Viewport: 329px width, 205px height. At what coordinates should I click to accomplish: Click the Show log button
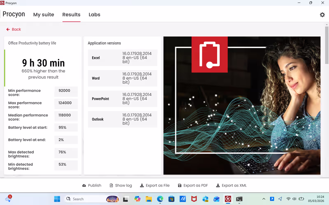120,185
